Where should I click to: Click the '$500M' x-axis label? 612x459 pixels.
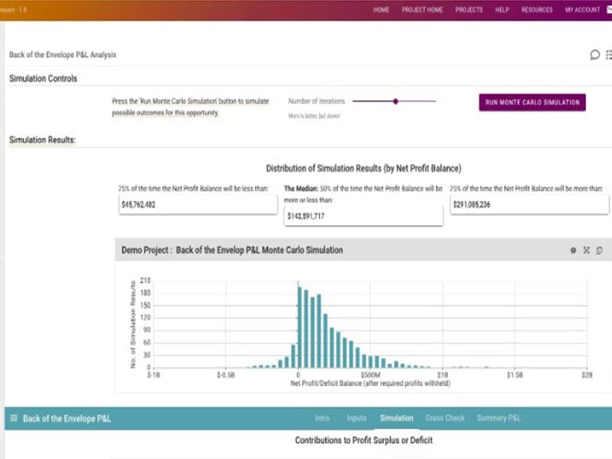(370, 375)
